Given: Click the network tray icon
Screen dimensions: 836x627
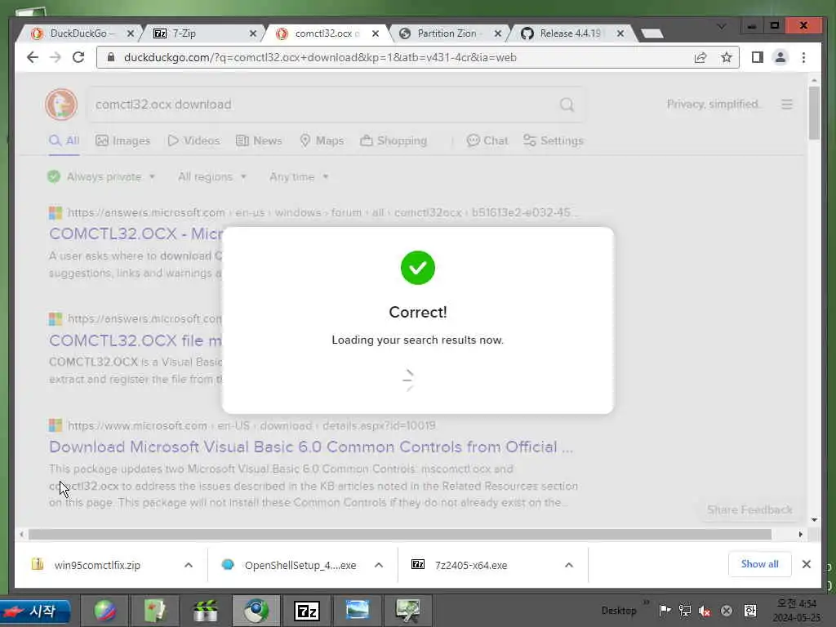Looking at the screenshot, I should click(685, 611).
